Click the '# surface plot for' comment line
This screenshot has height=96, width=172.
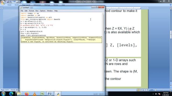pyautogui.click(x=37, y=25)
